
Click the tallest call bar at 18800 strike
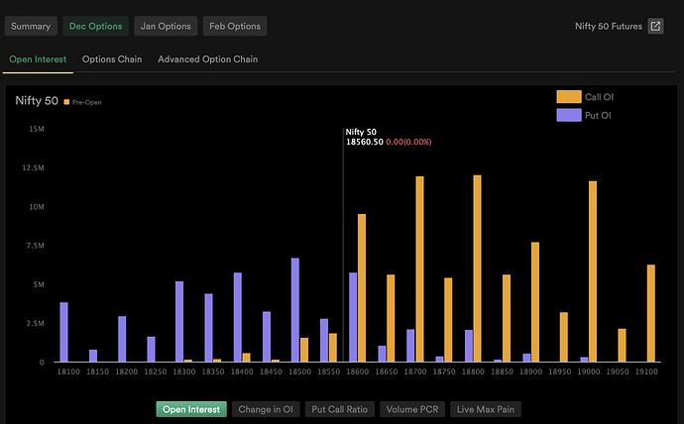(x=477, y=268)
